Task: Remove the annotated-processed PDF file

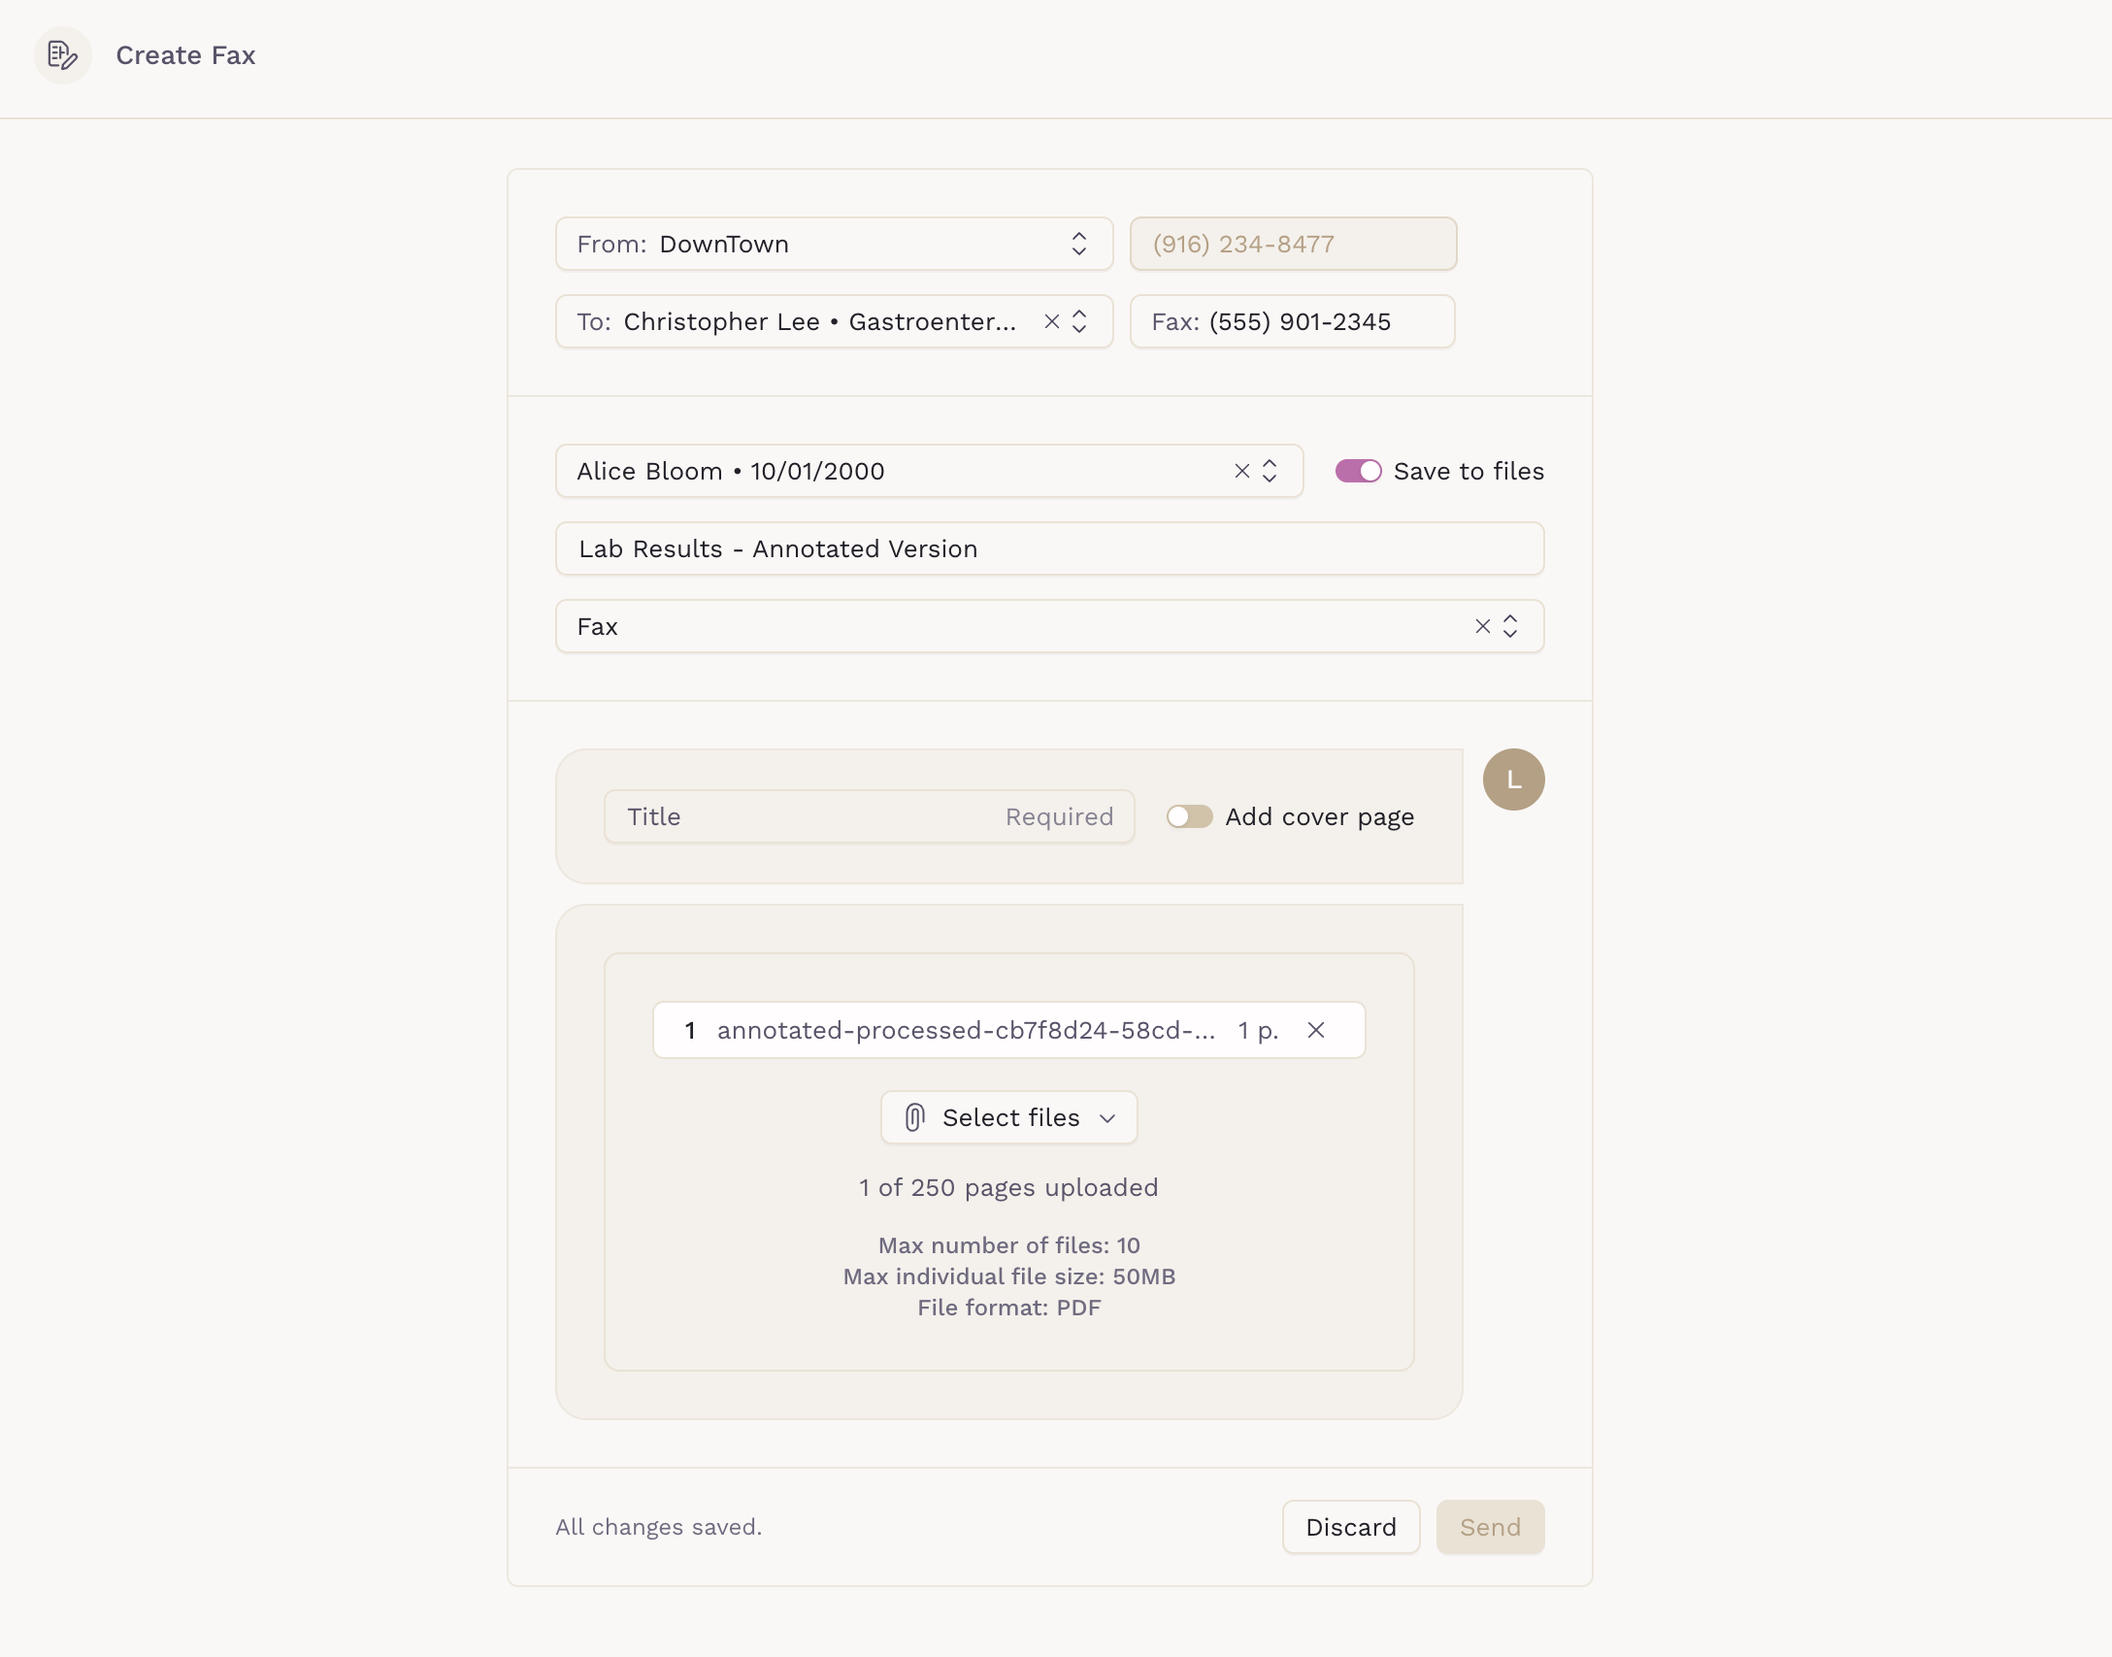Action: 1315,1031
